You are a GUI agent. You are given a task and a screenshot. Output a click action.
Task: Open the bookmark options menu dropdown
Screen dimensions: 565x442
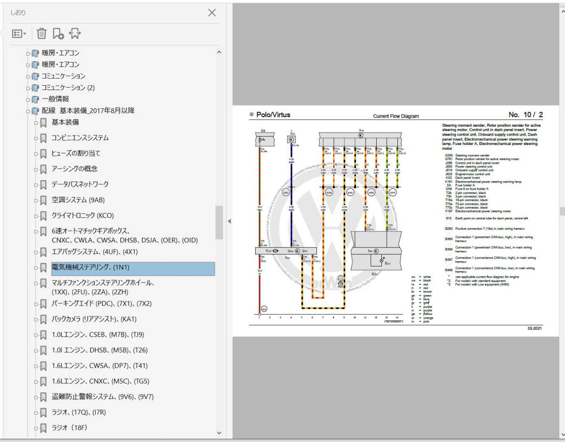click(19, 33)
